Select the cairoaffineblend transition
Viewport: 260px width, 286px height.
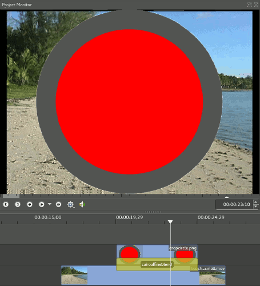coord(157,264)
